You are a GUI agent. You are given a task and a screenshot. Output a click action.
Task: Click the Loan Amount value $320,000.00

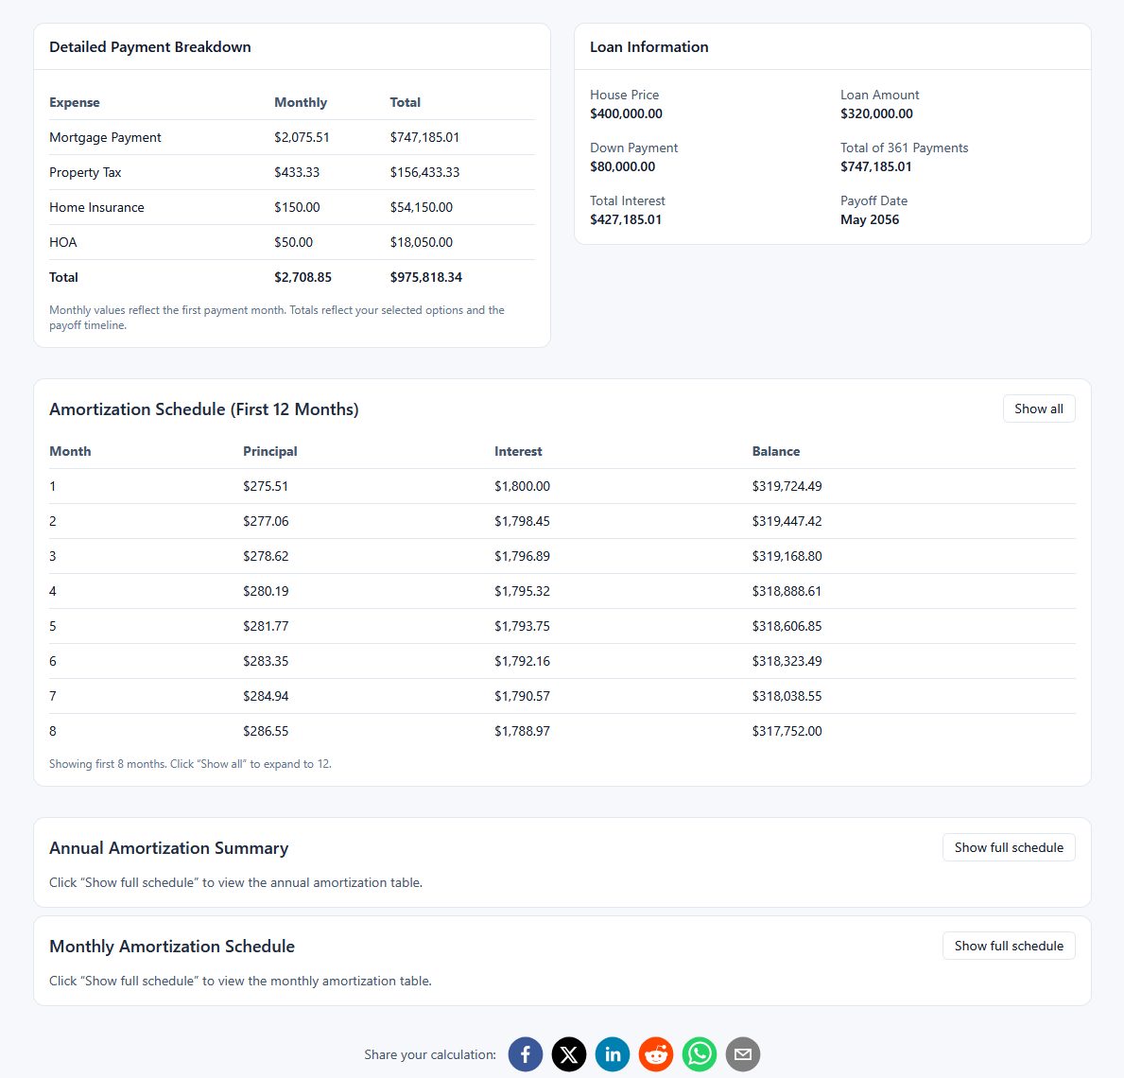[x=876, y=113]
